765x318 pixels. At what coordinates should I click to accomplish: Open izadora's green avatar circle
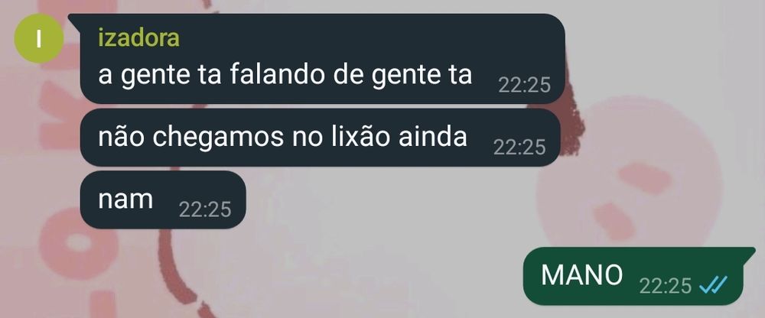coord(38,38)
